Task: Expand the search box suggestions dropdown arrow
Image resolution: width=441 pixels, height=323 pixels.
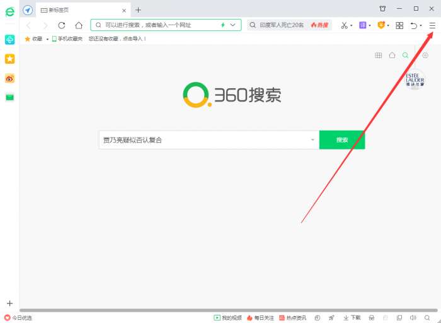Action: [x=312, y=139]
